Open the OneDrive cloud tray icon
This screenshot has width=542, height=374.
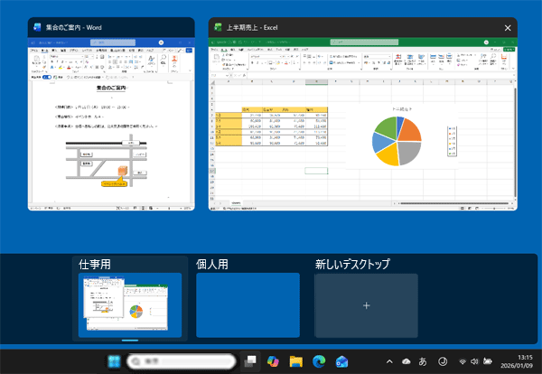click(x=406, y=361)
